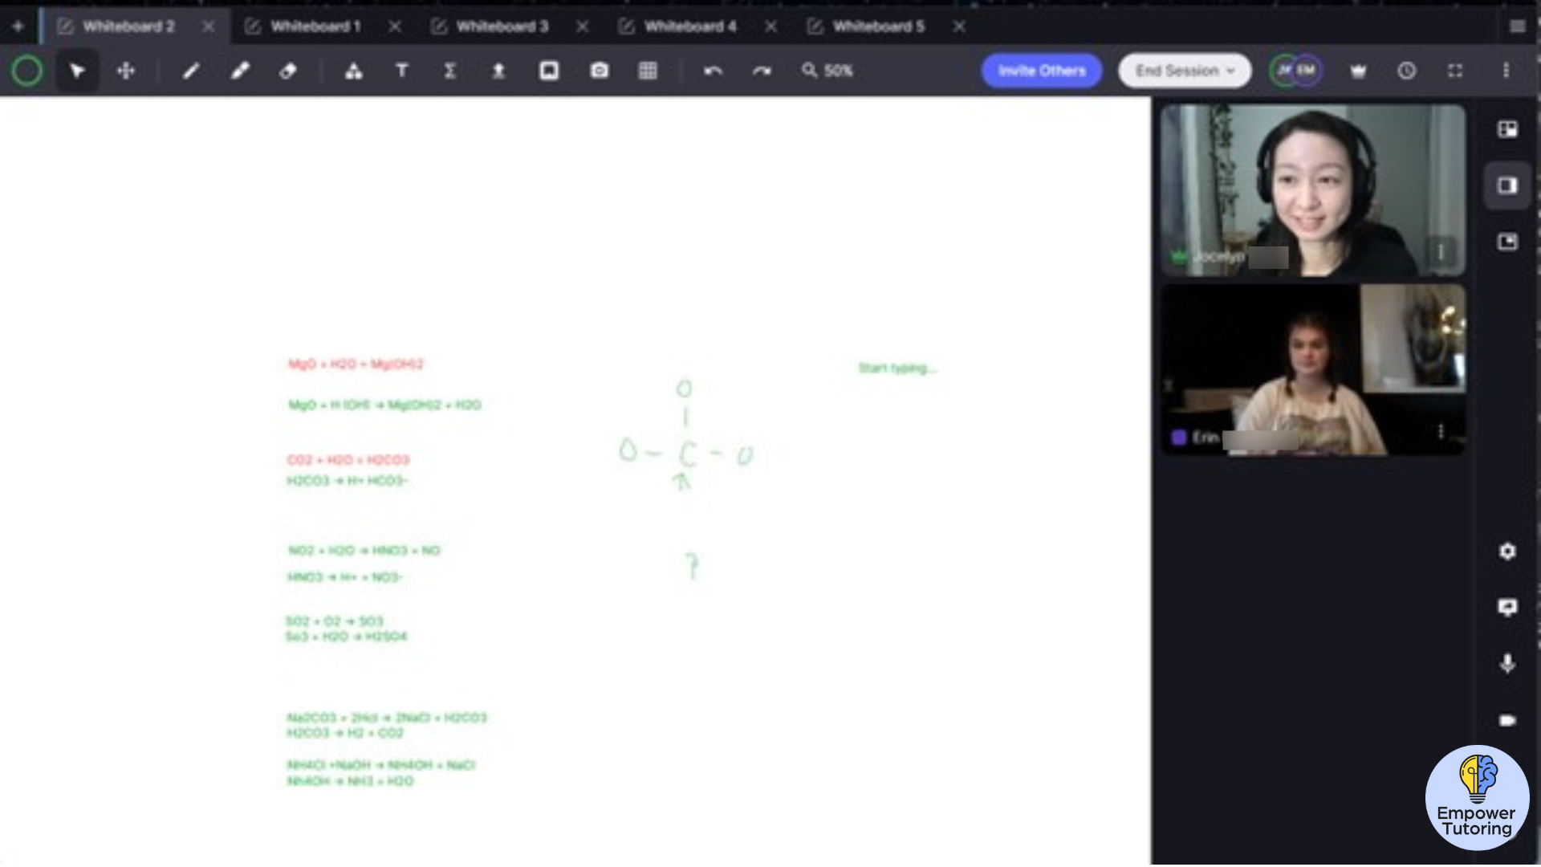The image size is (1541, 867).
Task: Open the Shapes tool
Action: 355,71
